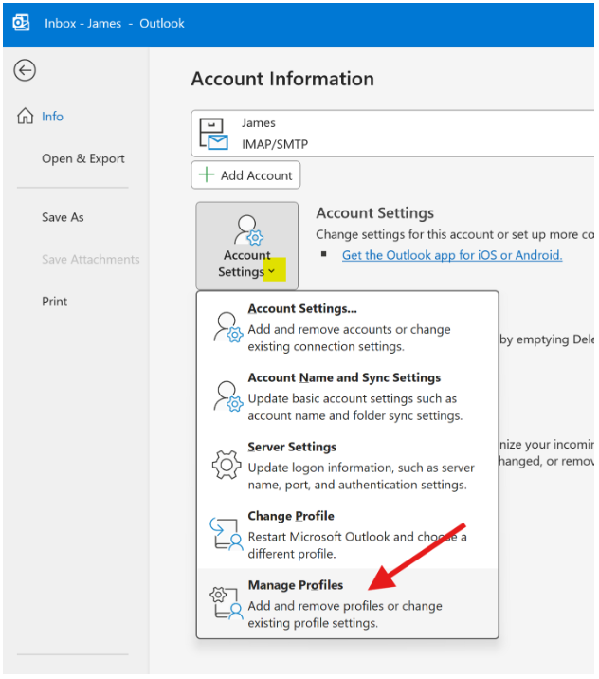Open the Print page
Viewport: 599px width, 679px height.
point(55,302)
